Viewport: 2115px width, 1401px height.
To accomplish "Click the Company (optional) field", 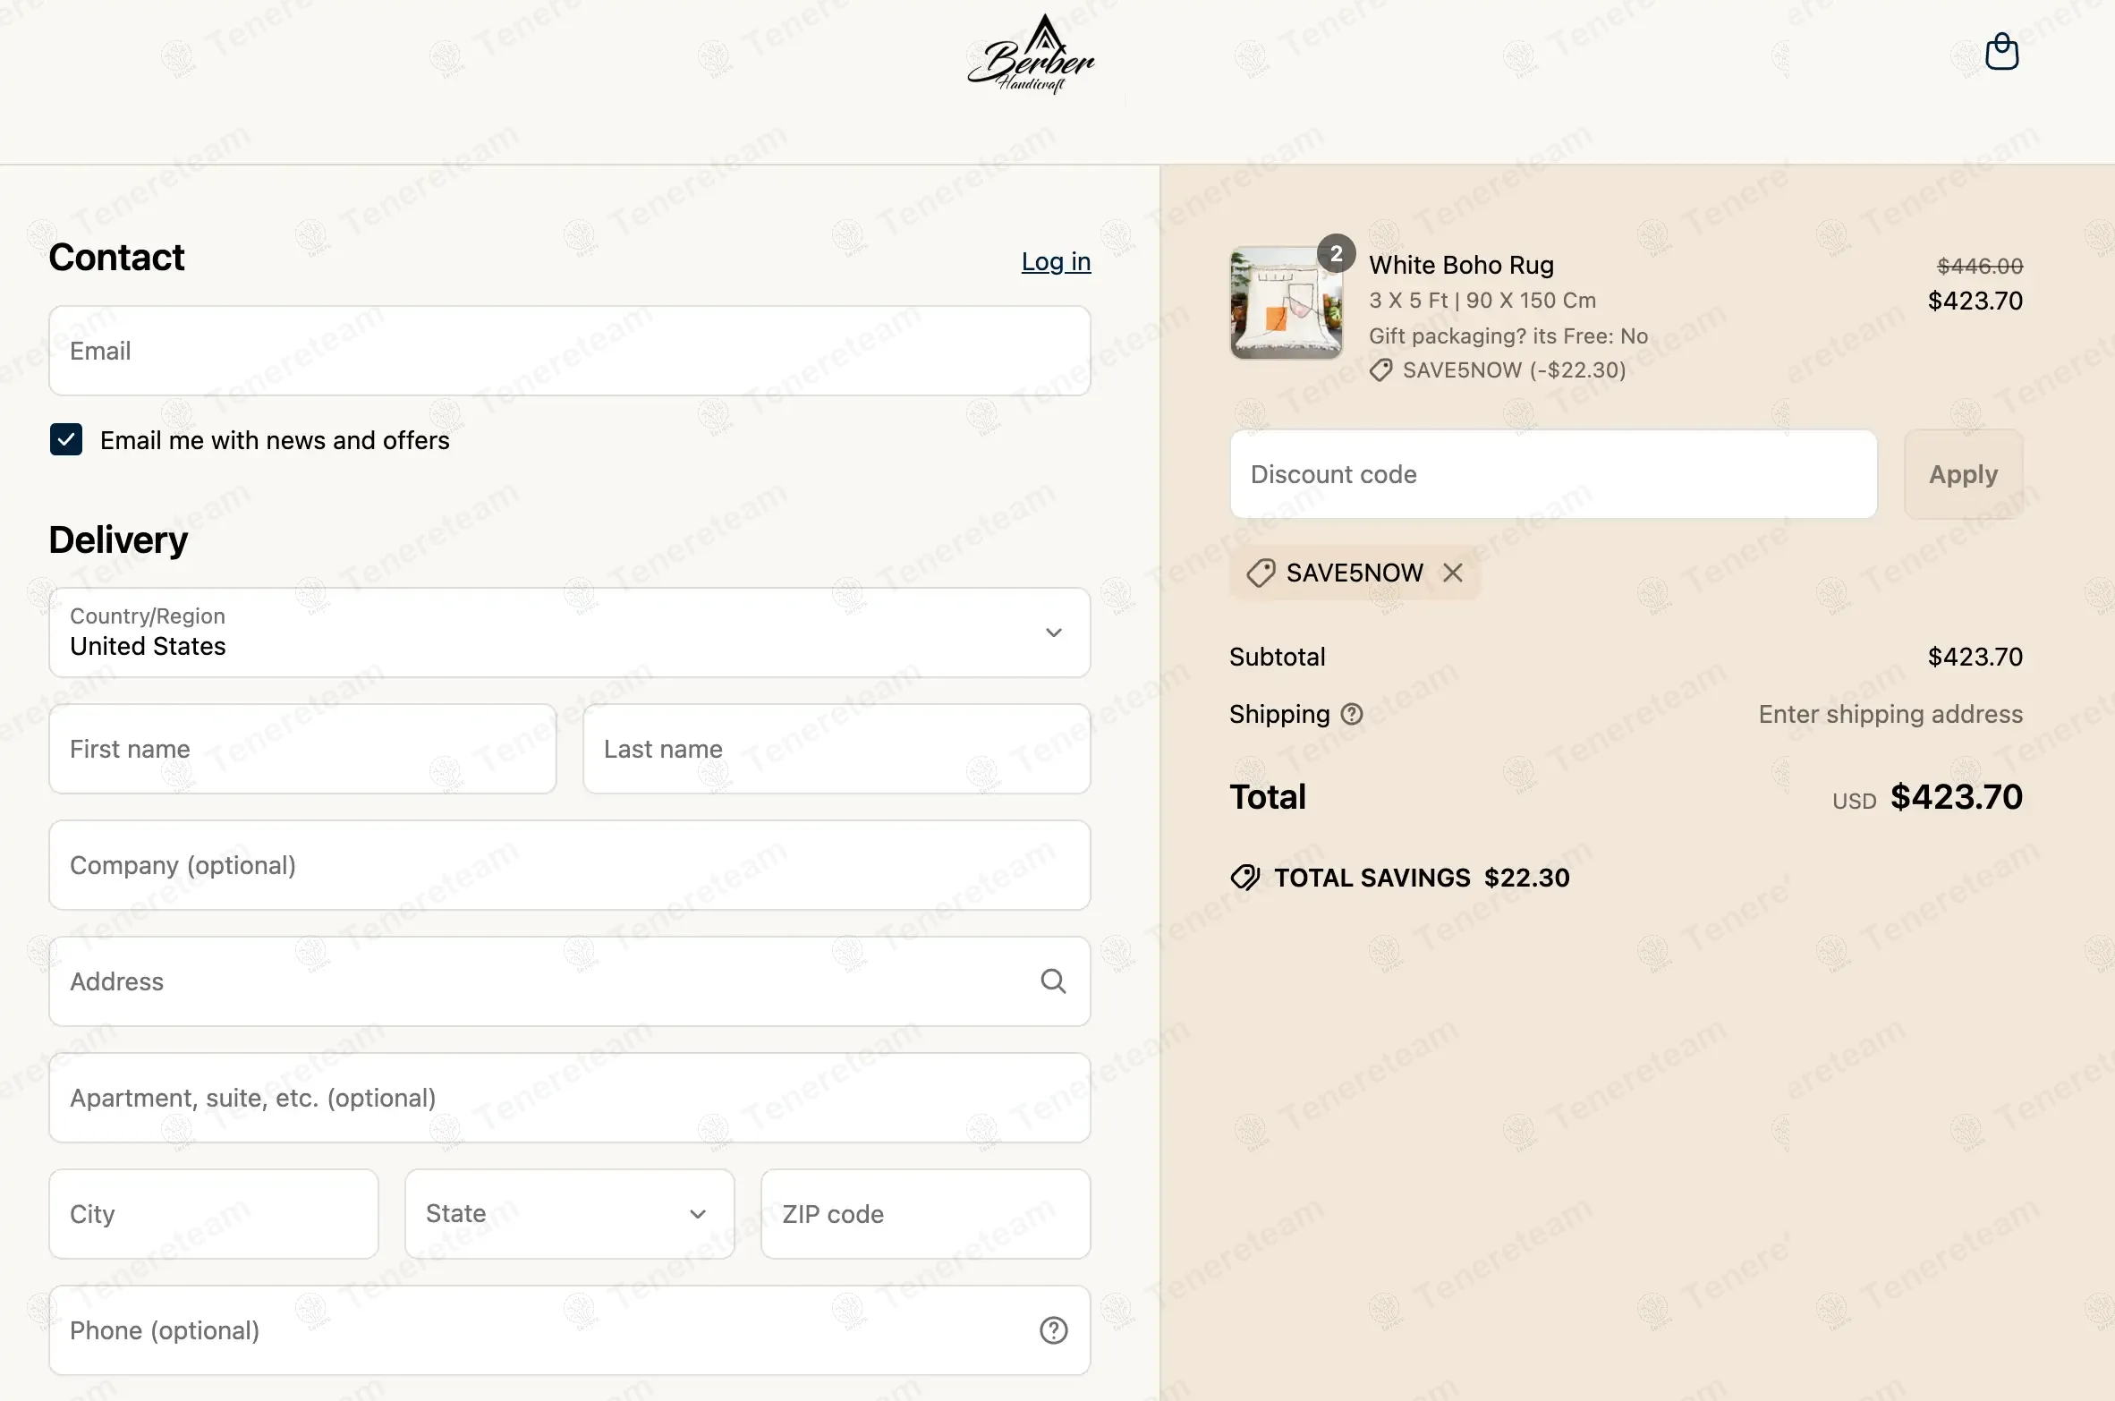I will tap(570, 865).
